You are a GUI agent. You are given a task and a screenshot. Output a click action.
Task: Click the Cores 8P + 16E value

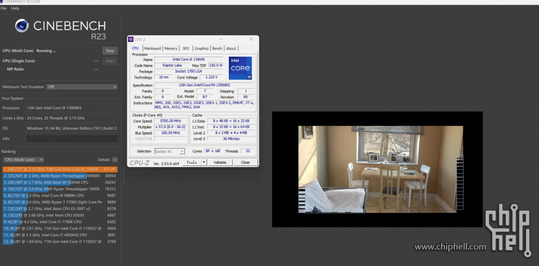(213, 151)
